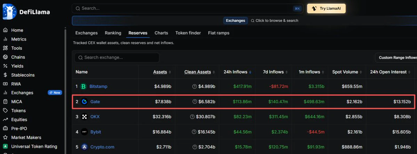The image size is (417, 154).
Task: Open the Gate exchange link
Action: [95, 102]
